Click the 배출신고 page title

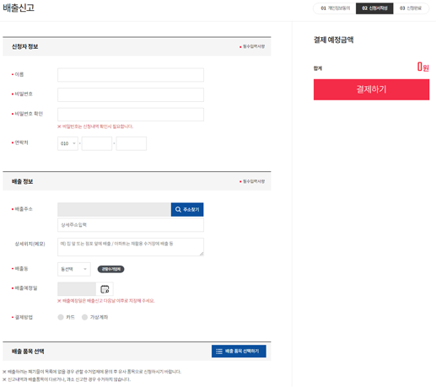point(19,8)
